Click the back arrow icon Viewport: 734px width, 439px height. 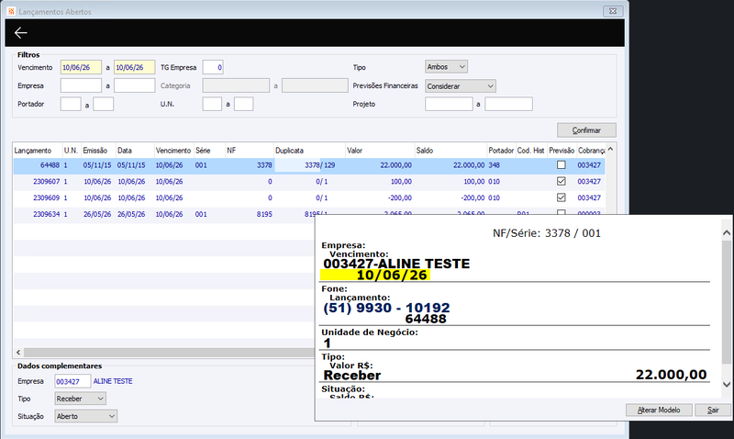[x=20, y=32]
